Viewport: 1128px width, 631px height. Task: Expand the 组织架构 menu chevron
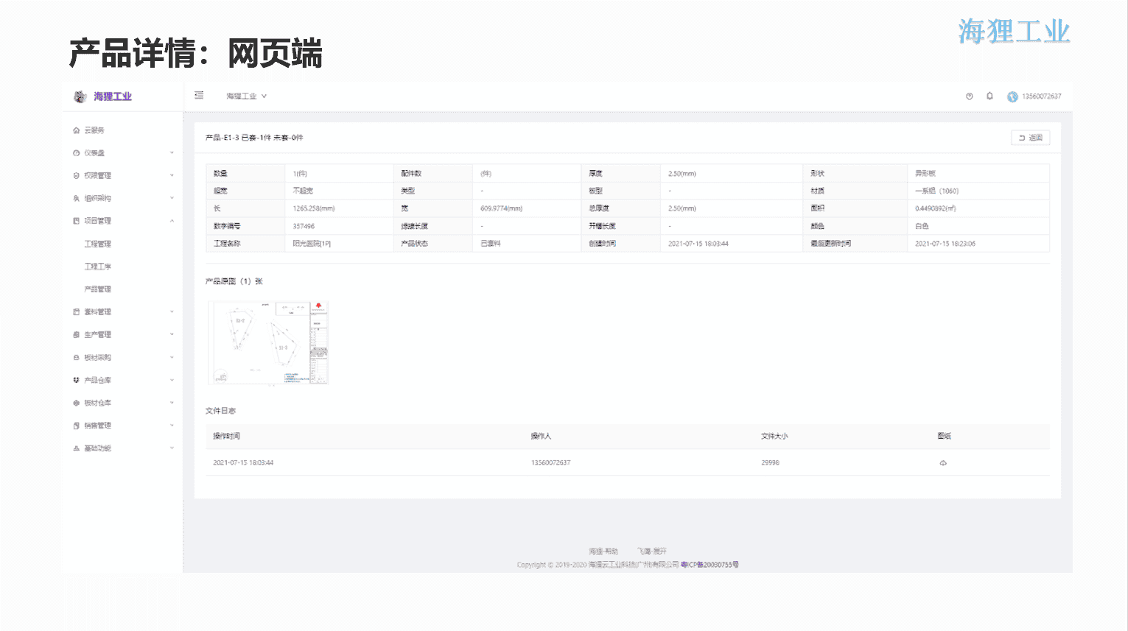tap(172, 198)
